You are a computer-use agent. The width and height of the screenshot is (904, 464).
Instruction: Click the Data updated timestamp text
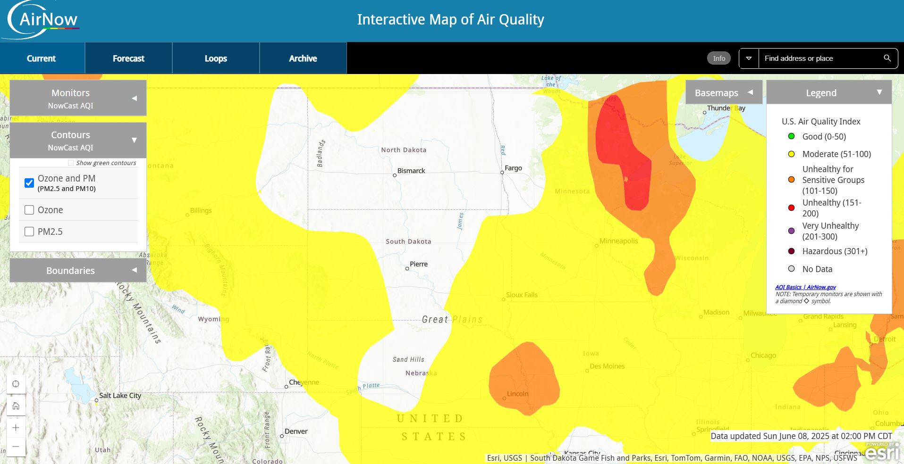[802, 436]
